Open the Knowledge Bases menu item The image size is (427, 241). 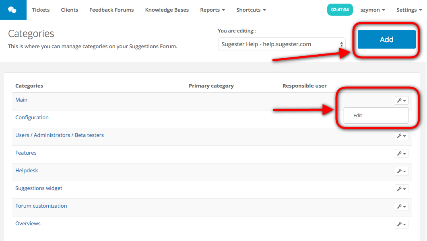click(167, 10)
